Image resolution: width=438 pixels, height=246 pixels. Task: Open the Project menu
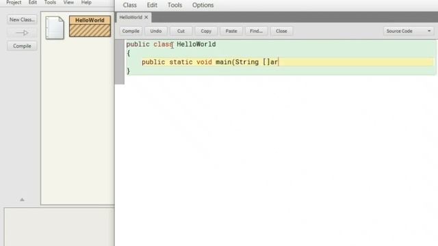coord(14,3)
